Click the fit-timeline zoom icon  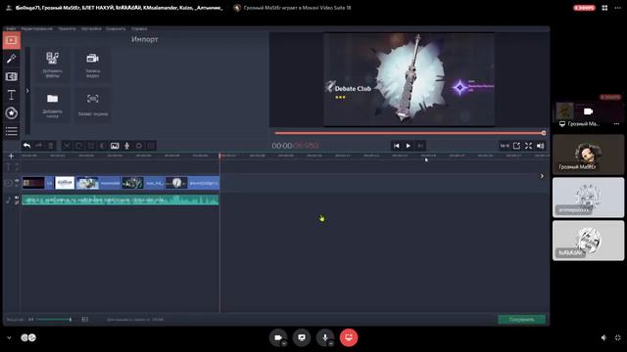click(85, 320)
